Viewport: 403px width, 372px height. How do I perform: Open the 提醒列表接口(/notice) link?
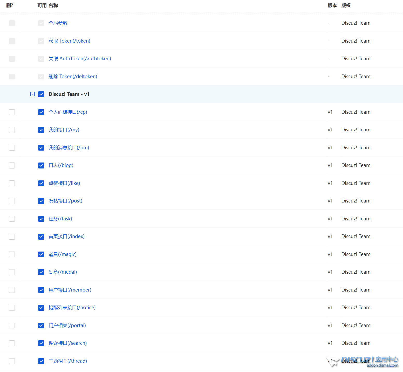coord(72,308)
